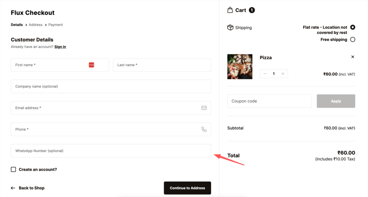
Task: Decrease Pizza quantity with minus button
Action: (x=265, y=74)
